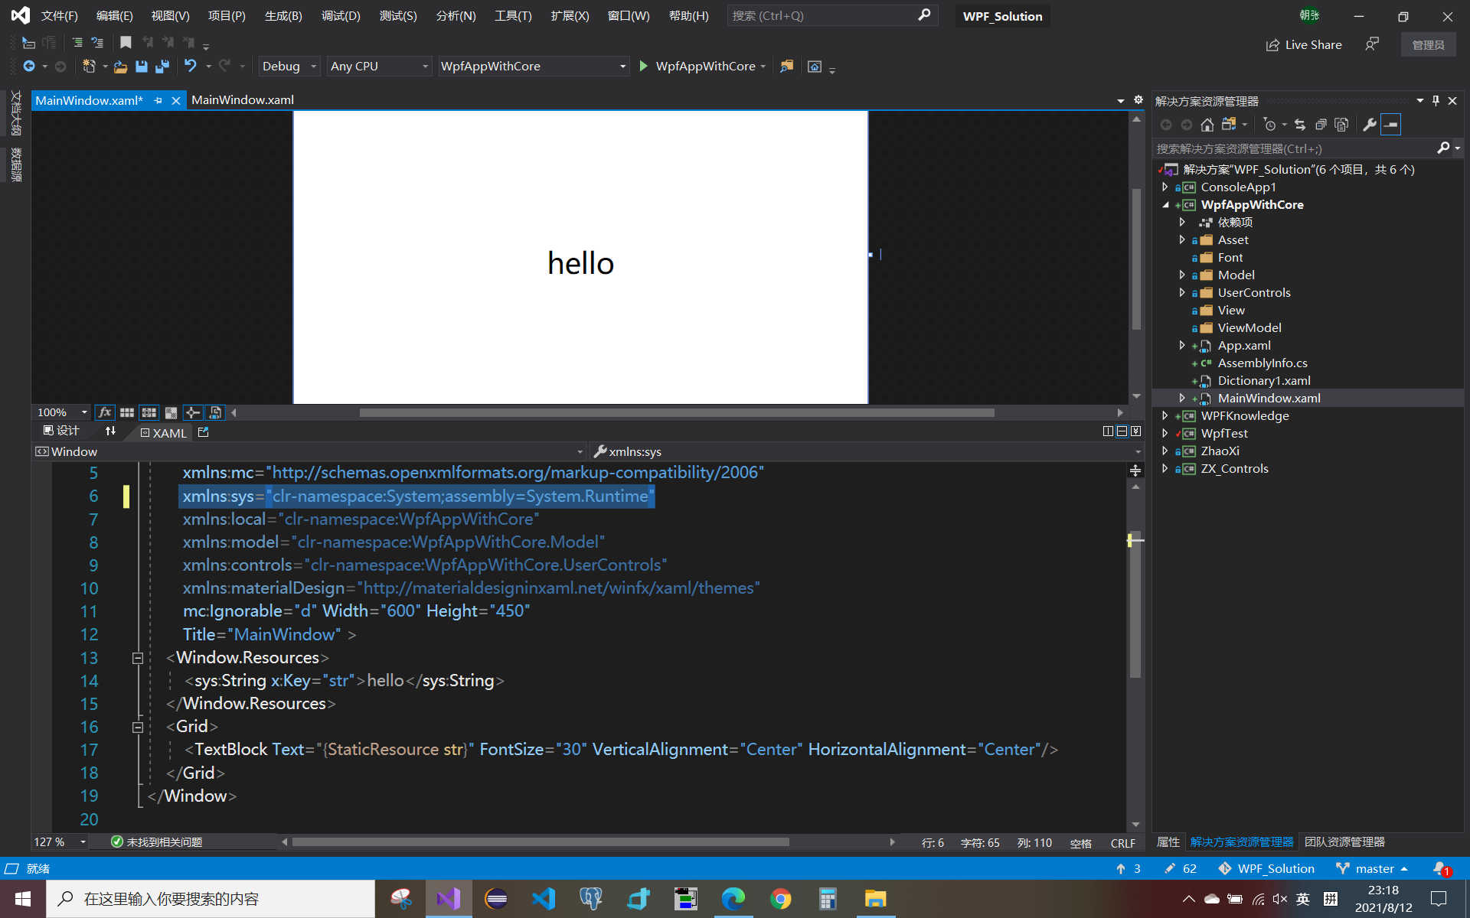Screen dimensions: 1470x918
Task: Open the 调试(D) menu
Action: click(x=341, y=16)
